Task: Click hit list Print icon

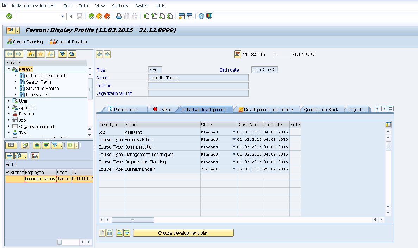Action: 10,156
